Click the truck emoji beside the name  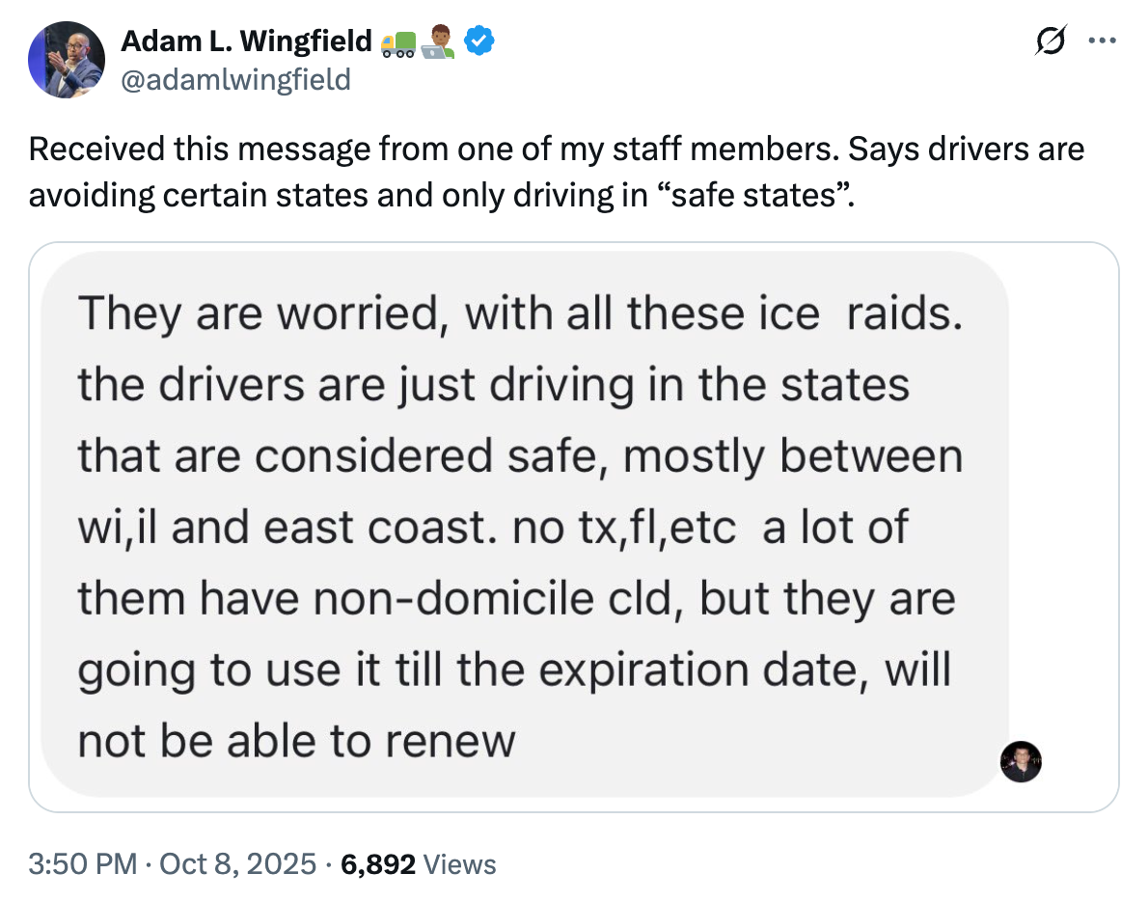tap(399, 41)
